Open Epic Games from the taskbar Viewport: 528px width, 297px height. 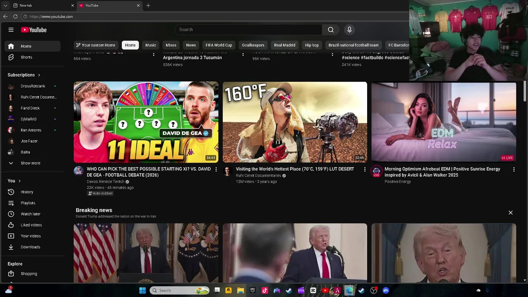tap(252, 290)
